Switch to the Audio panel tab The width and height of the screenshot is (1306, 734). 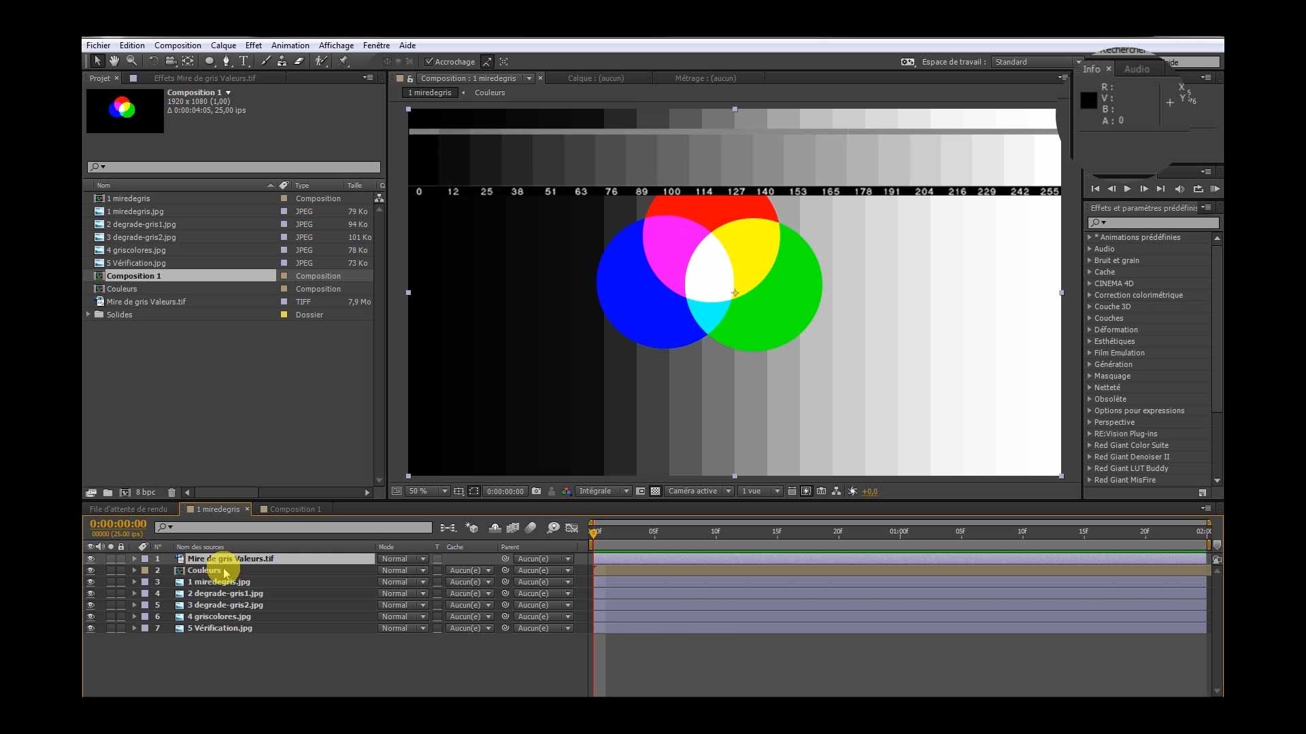pos(1137,69)
